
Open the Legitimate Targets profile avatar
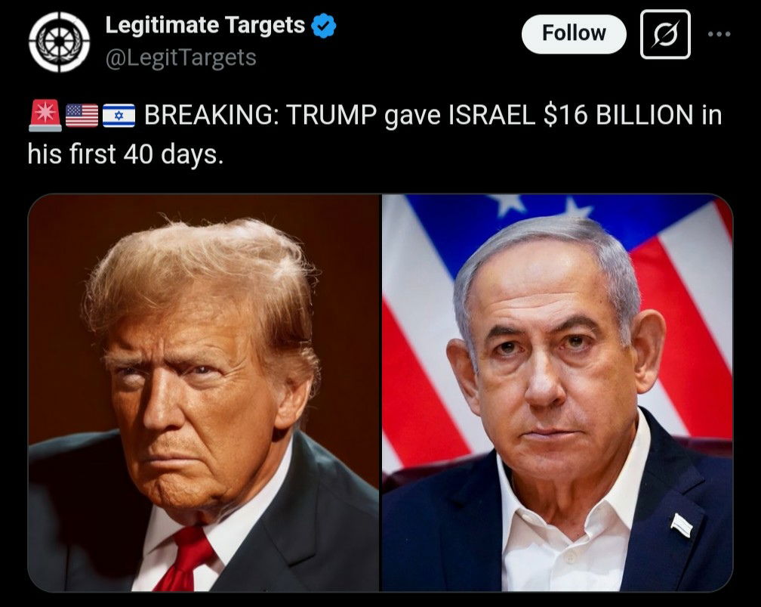[59, 42]
